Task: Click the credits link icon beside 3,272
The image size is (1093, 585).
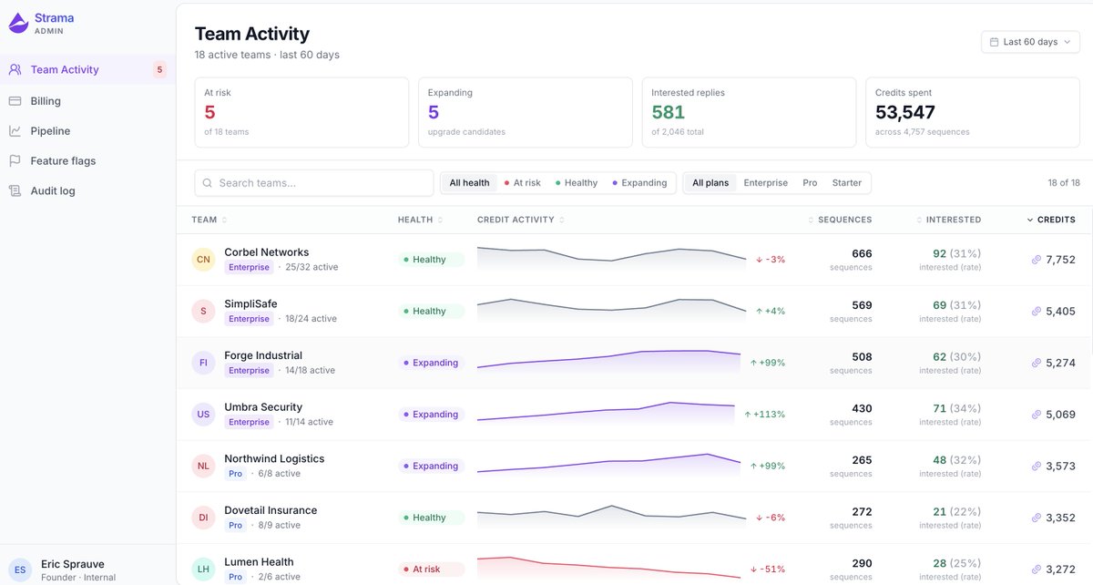Action: tap(1036, 570)
